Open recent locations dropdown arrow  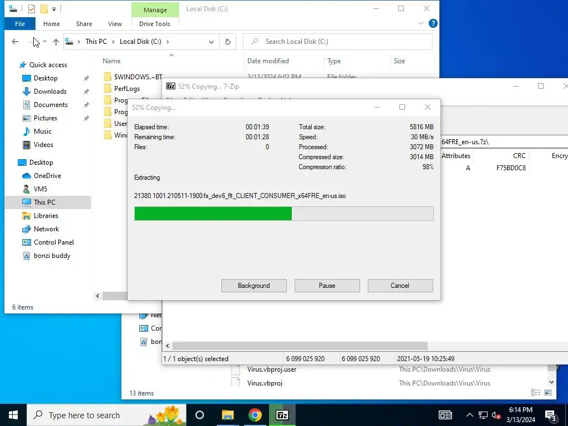[44, 42]
